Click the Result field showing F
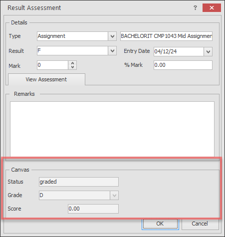Screen dimensions: 225x237 tap(72, 51)
